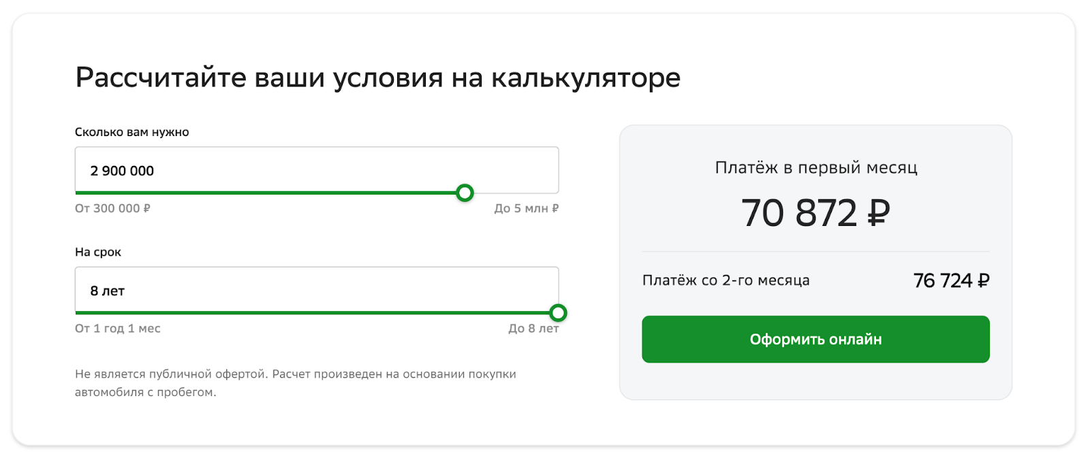Click the От 300 000 ₽ minimum label
Viewport: 1090px width, 462px height.
coord(112,208)
